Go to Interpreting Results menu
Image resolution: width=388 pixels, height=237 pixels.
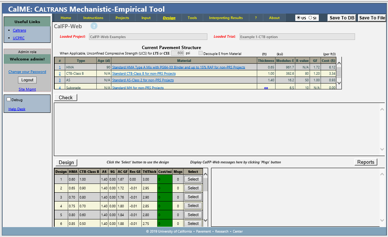[x=226, y=18]
